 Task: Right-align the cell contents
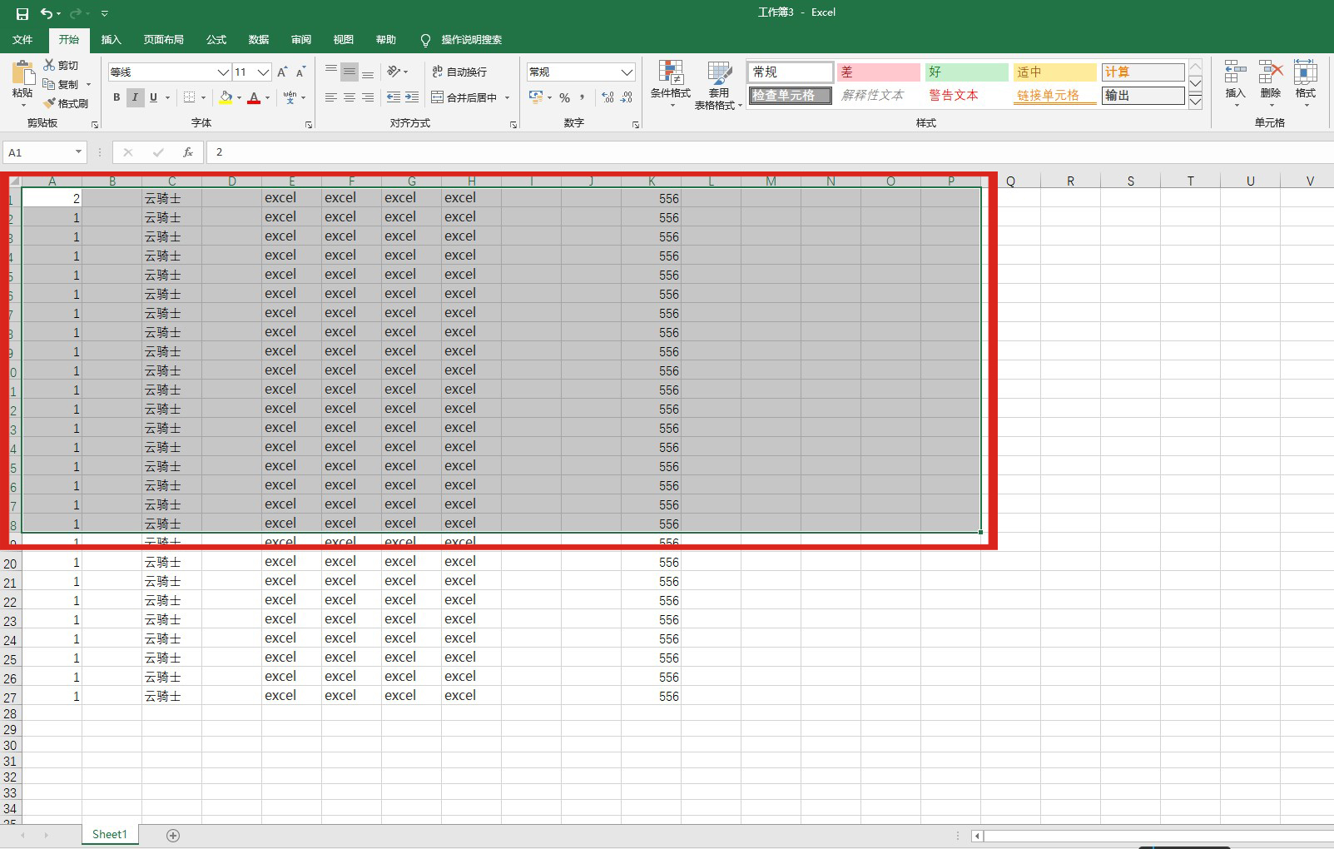tap(368, 97)
